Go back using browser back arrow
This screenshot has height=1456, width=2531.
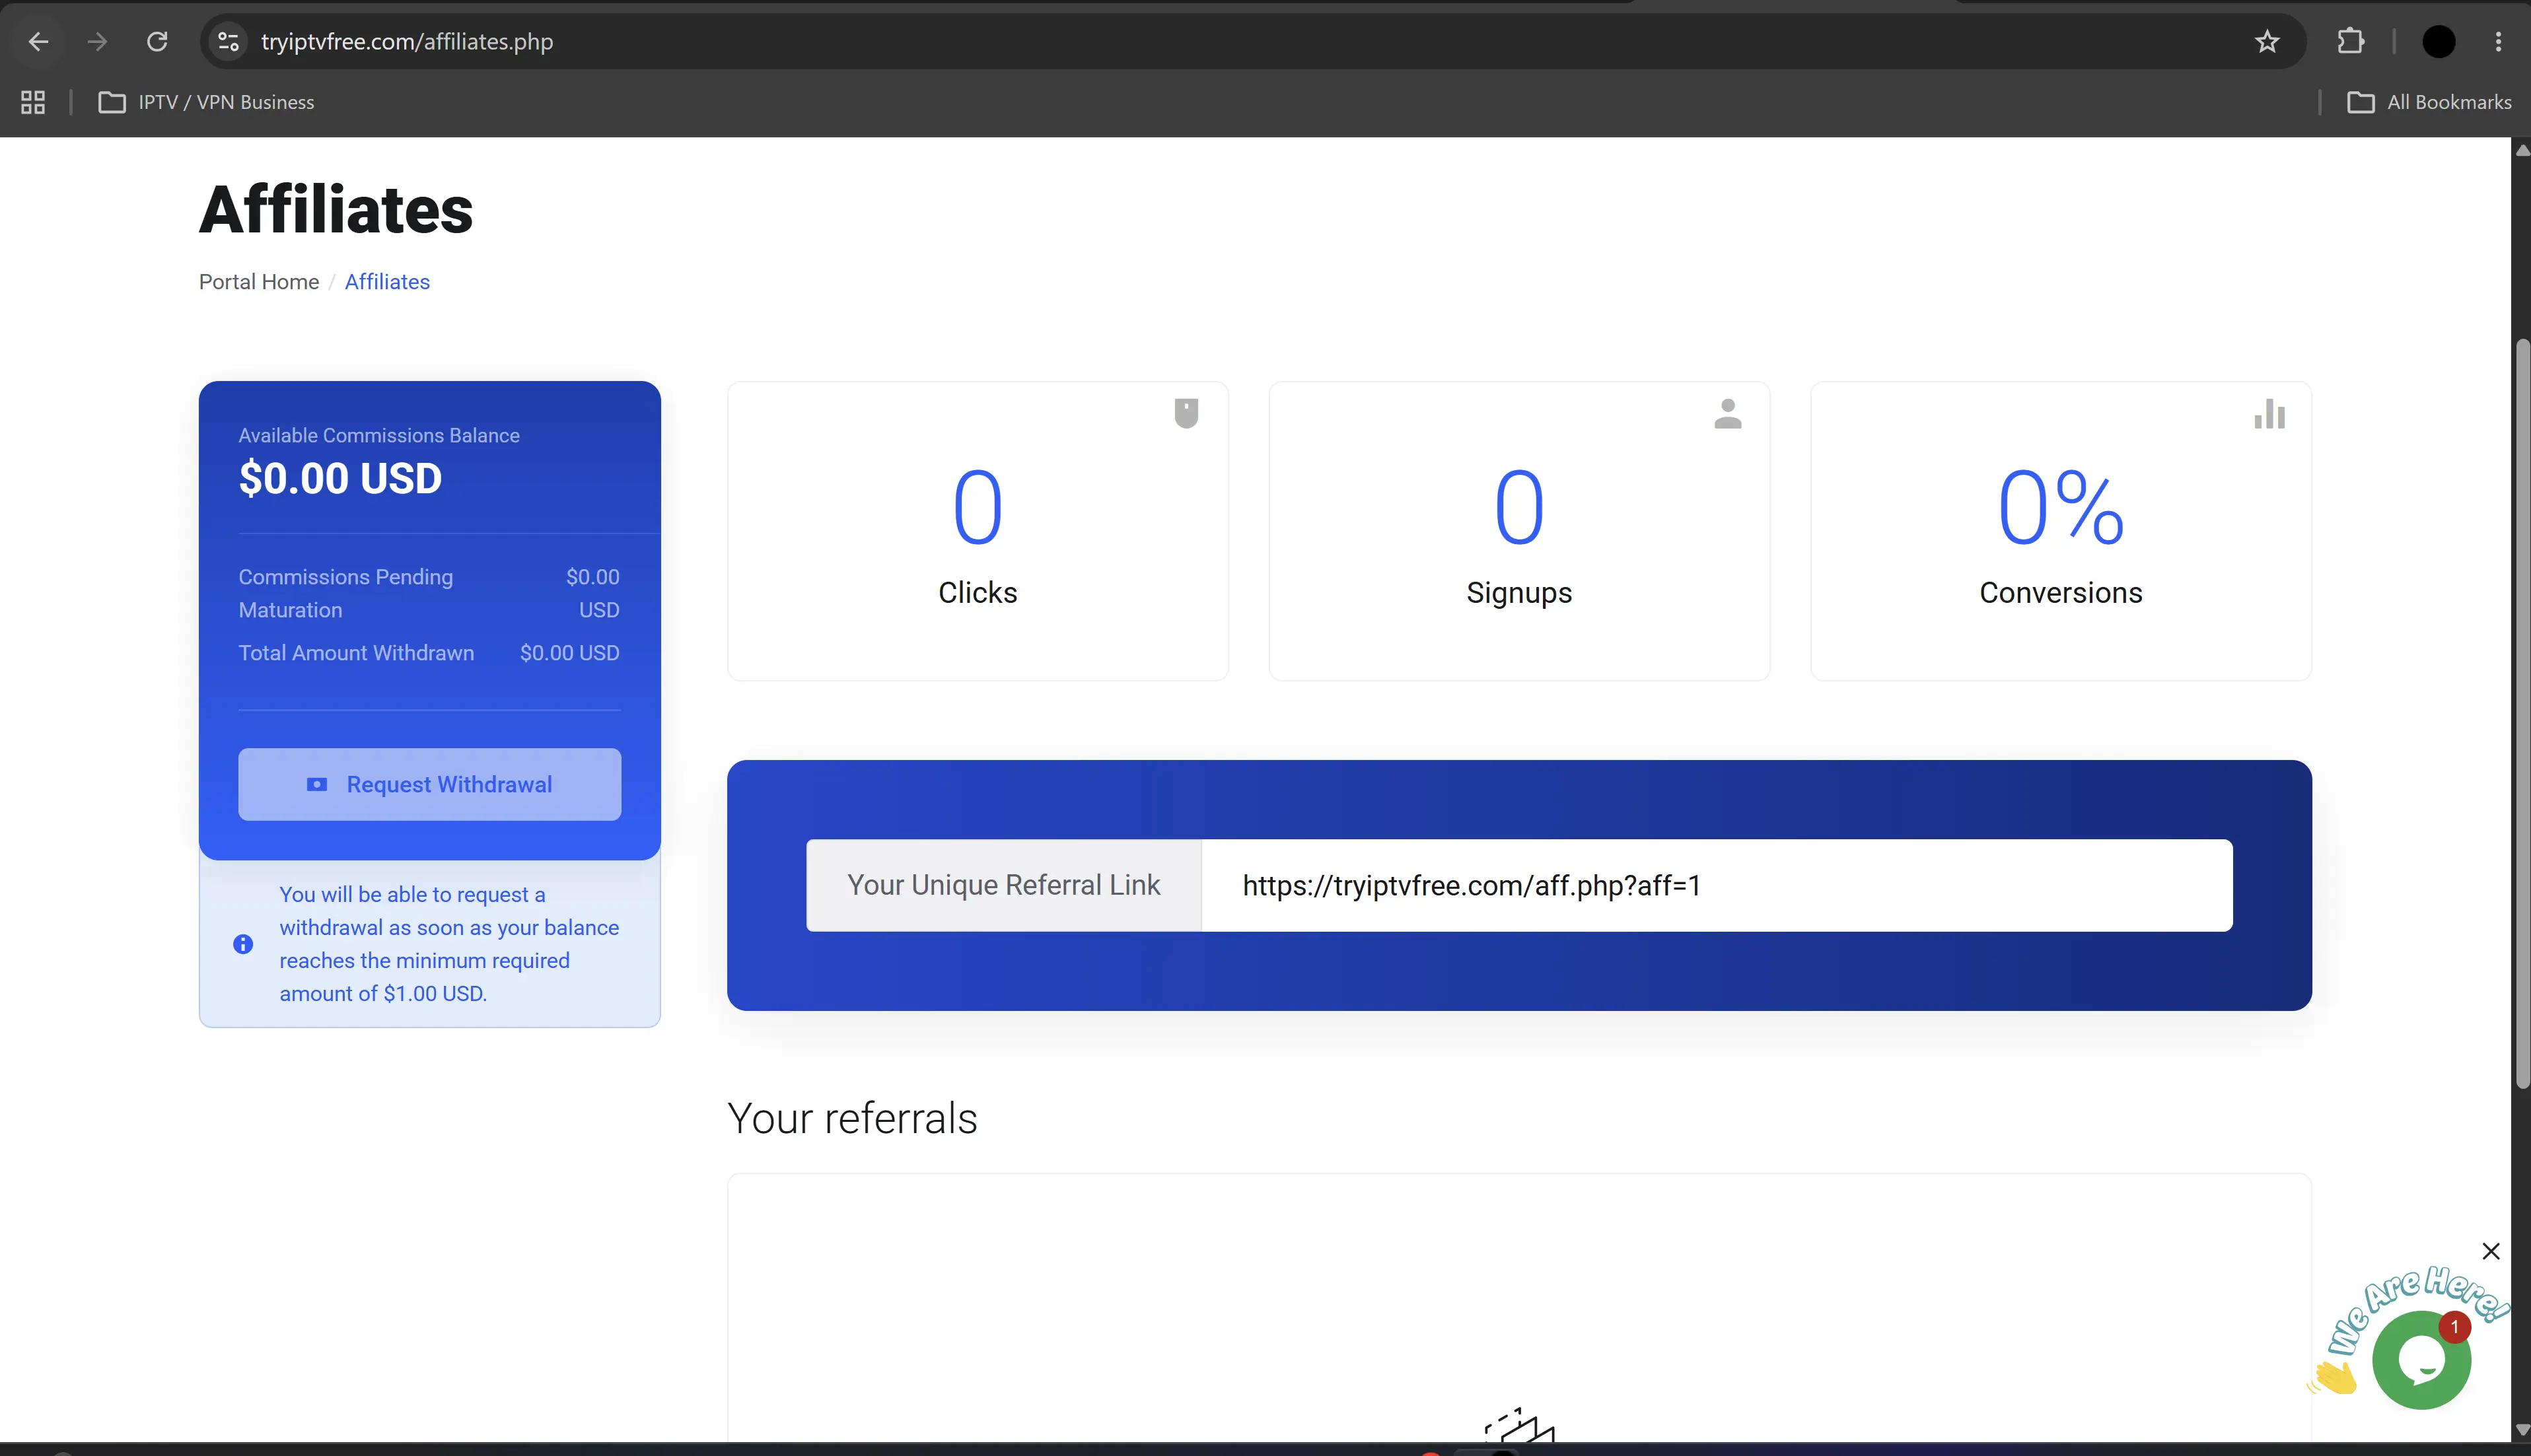click(x=38, y=41)
